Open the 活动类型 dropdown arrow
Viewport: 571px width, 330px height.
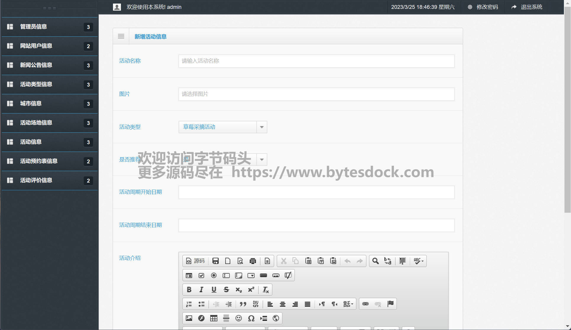(262, 127)
